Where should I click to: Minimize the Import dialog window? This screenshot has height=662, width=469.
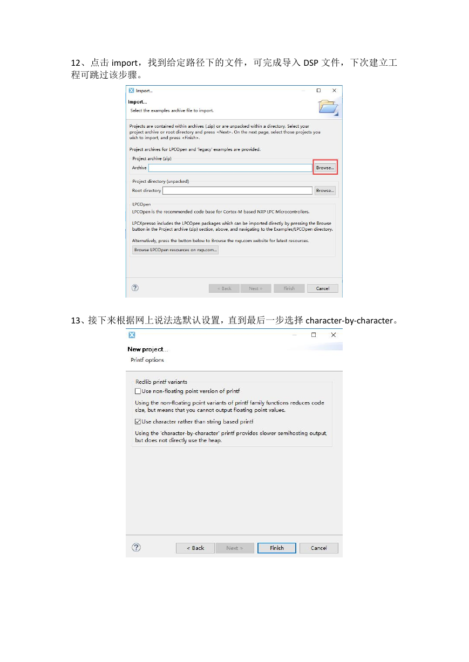pyautogui.click(x=303, y=91)
